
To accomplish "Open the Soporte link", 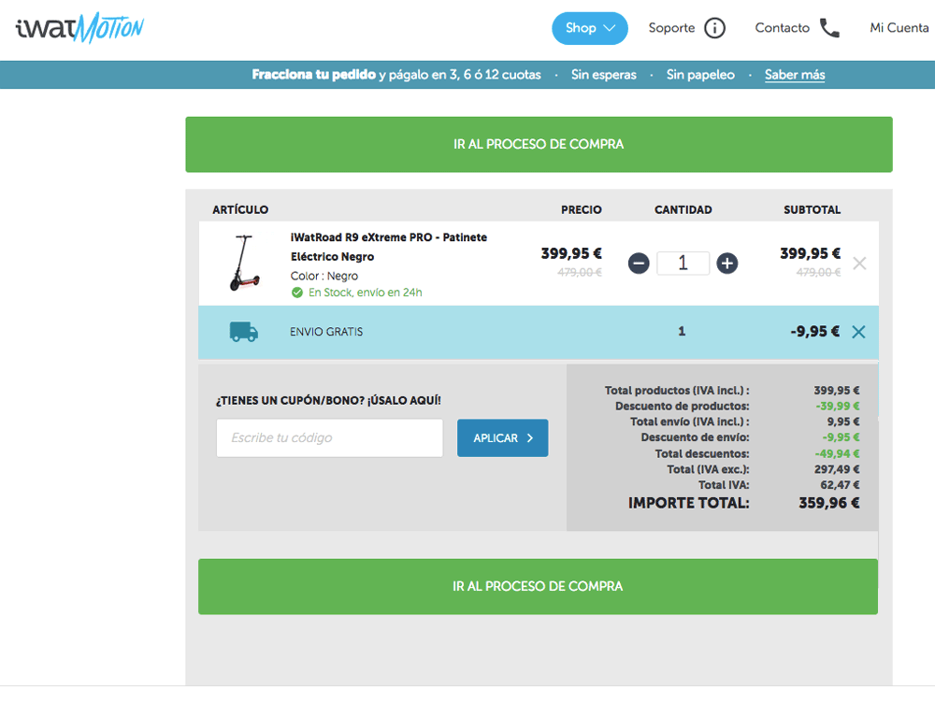I will 671,28.
